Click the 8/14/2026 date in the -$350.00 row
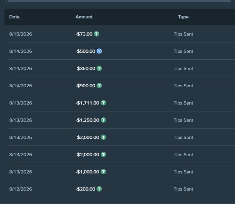 tap(20, 68)
